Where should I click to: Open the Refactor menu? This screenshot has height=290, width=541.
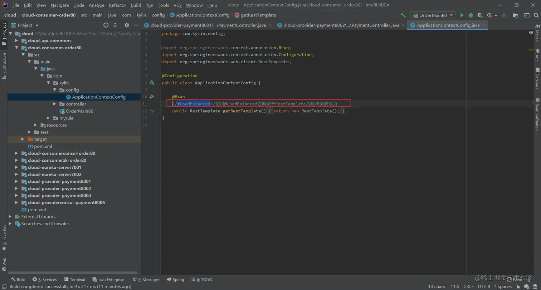coord(117,5)
